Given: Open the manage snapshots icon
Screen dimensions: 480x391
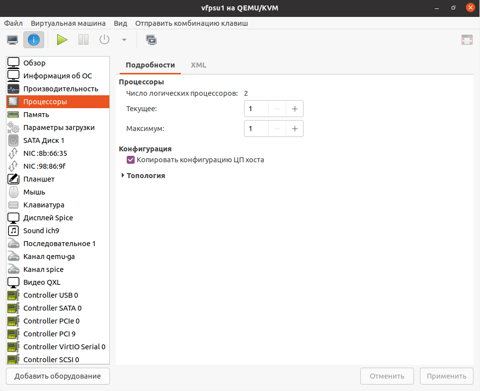Looking at the screenshot, I should [x=151, y=40].
